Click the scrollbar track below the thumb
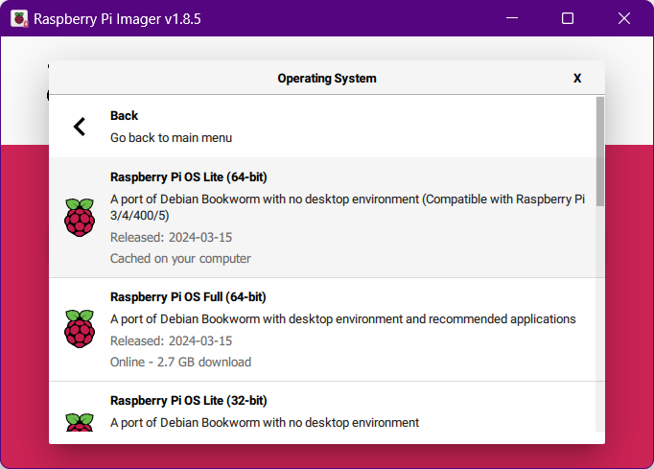 click(x=600, y=318)
